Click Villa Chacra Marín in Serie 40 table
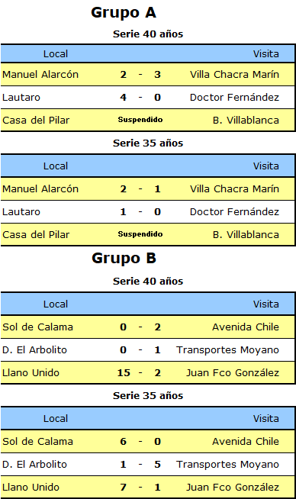The width and height of the screenshot is (296, 499). coord(234,75)
